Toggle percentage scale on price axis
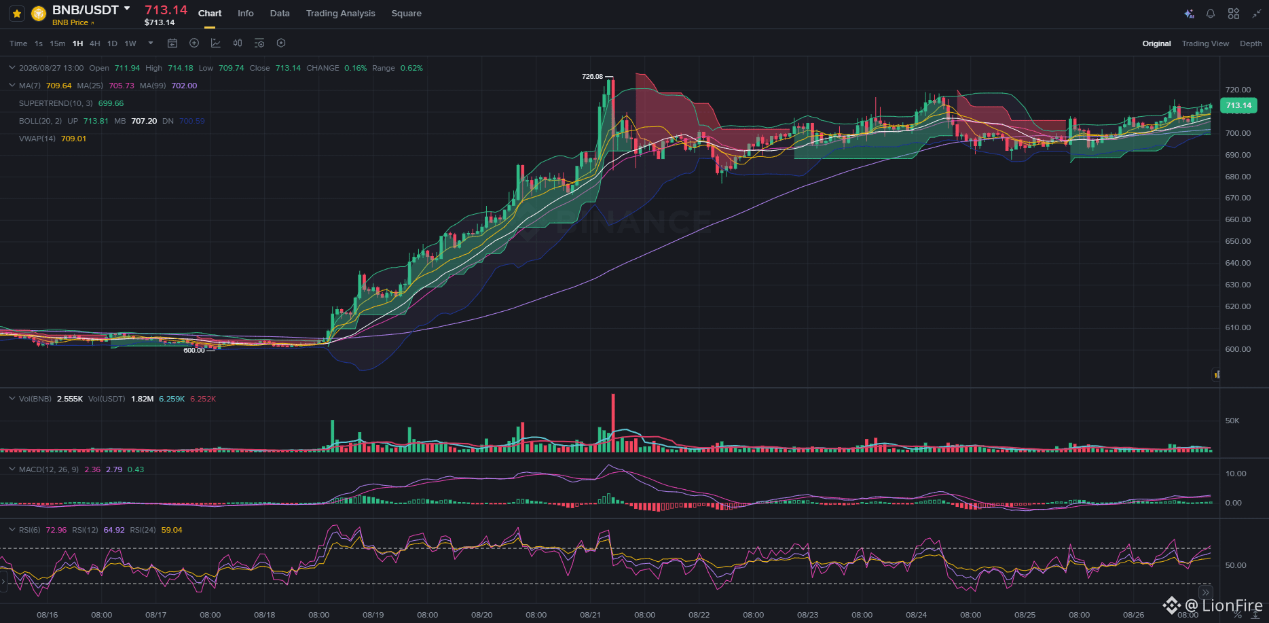1269x623 pixels. (1238, 615)
